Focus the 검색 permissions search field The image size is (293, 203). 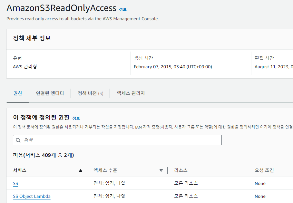point(117,140)
